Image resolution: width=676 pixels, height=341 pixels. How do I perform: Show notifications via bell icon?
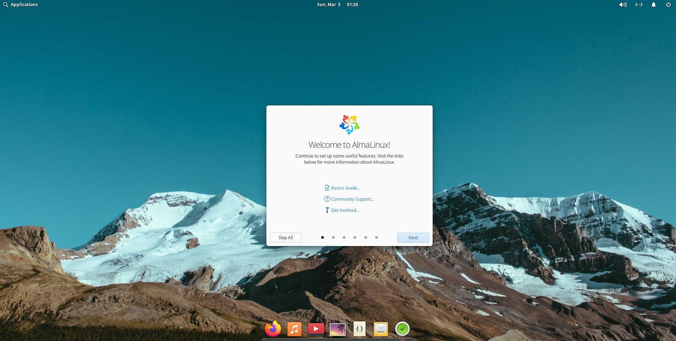click(654, 5)
